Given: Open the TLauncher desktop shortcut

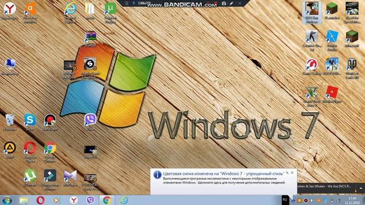Looking at the screenshot, I should (332, 10).
